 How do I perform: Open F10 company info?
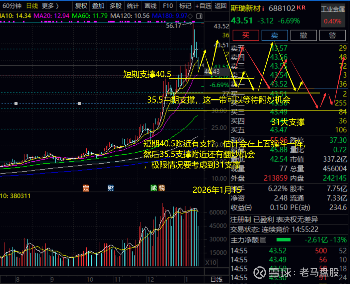(168, 6)
